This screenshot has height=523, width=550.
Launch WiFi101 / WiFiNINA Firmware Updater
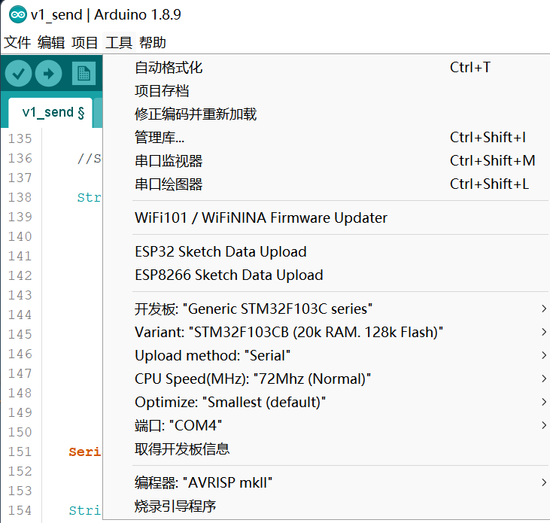326,217
